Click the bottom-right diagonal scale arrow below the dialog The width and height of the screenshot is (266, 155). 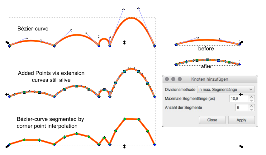[x=241, y=146]
